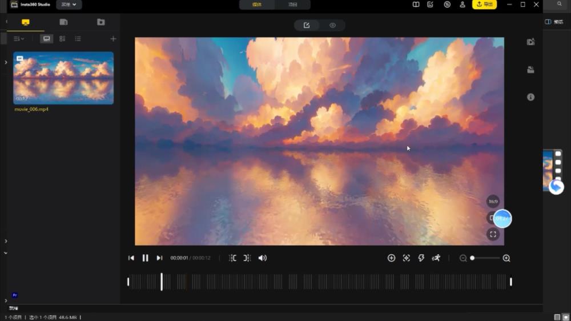Zoom in the timeline with plus magnifier
Screen dimensions: 571x321
506,258
